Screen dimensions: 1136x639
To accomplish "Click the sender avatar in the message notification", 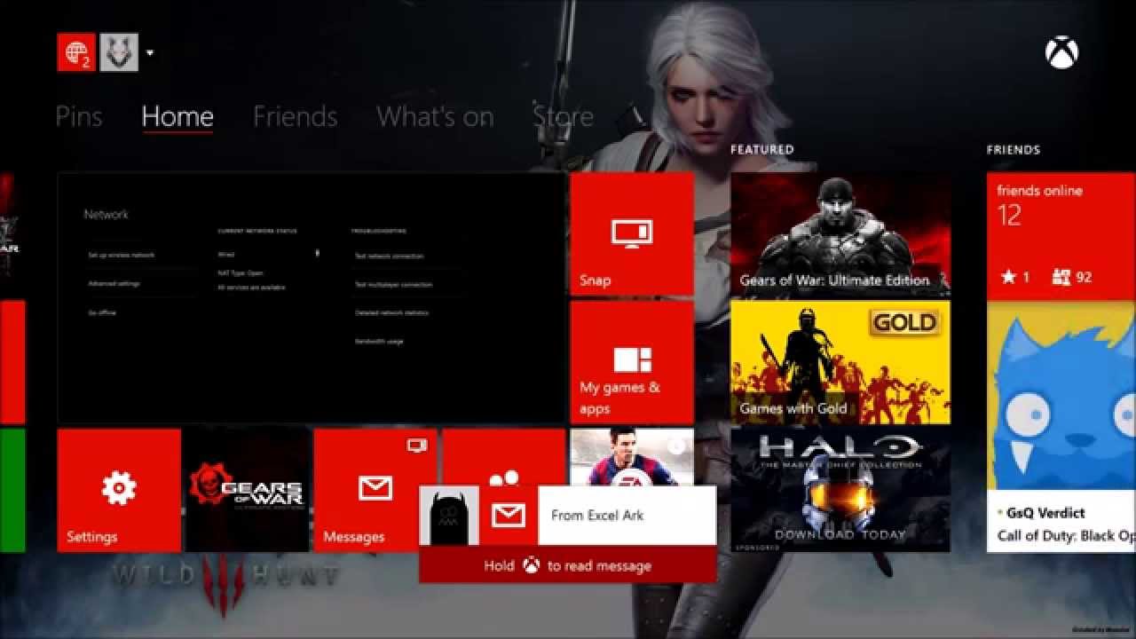I will pos(449,516).
